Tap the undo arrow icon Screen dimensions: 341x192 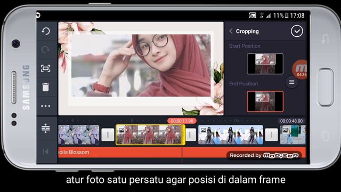(x=46, y=31)
